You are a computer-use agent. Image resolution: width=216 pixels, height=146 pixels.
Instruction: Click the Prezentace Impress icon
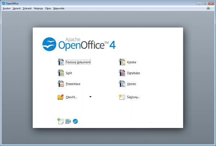click(60, 84)
